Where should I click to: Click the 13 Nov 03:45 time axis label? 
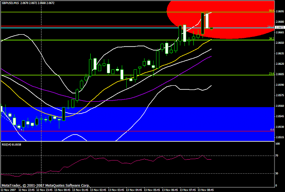116,190
